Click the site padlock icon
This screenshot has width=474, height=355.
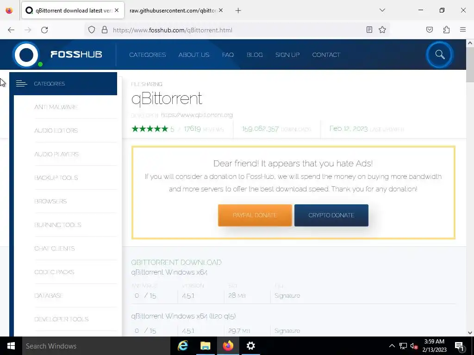(105, 30)
